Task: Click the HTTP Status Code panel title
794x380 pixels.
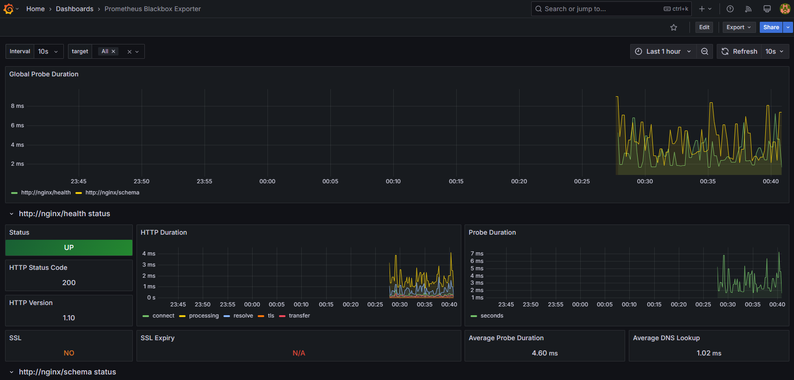Action: point(38,268)
